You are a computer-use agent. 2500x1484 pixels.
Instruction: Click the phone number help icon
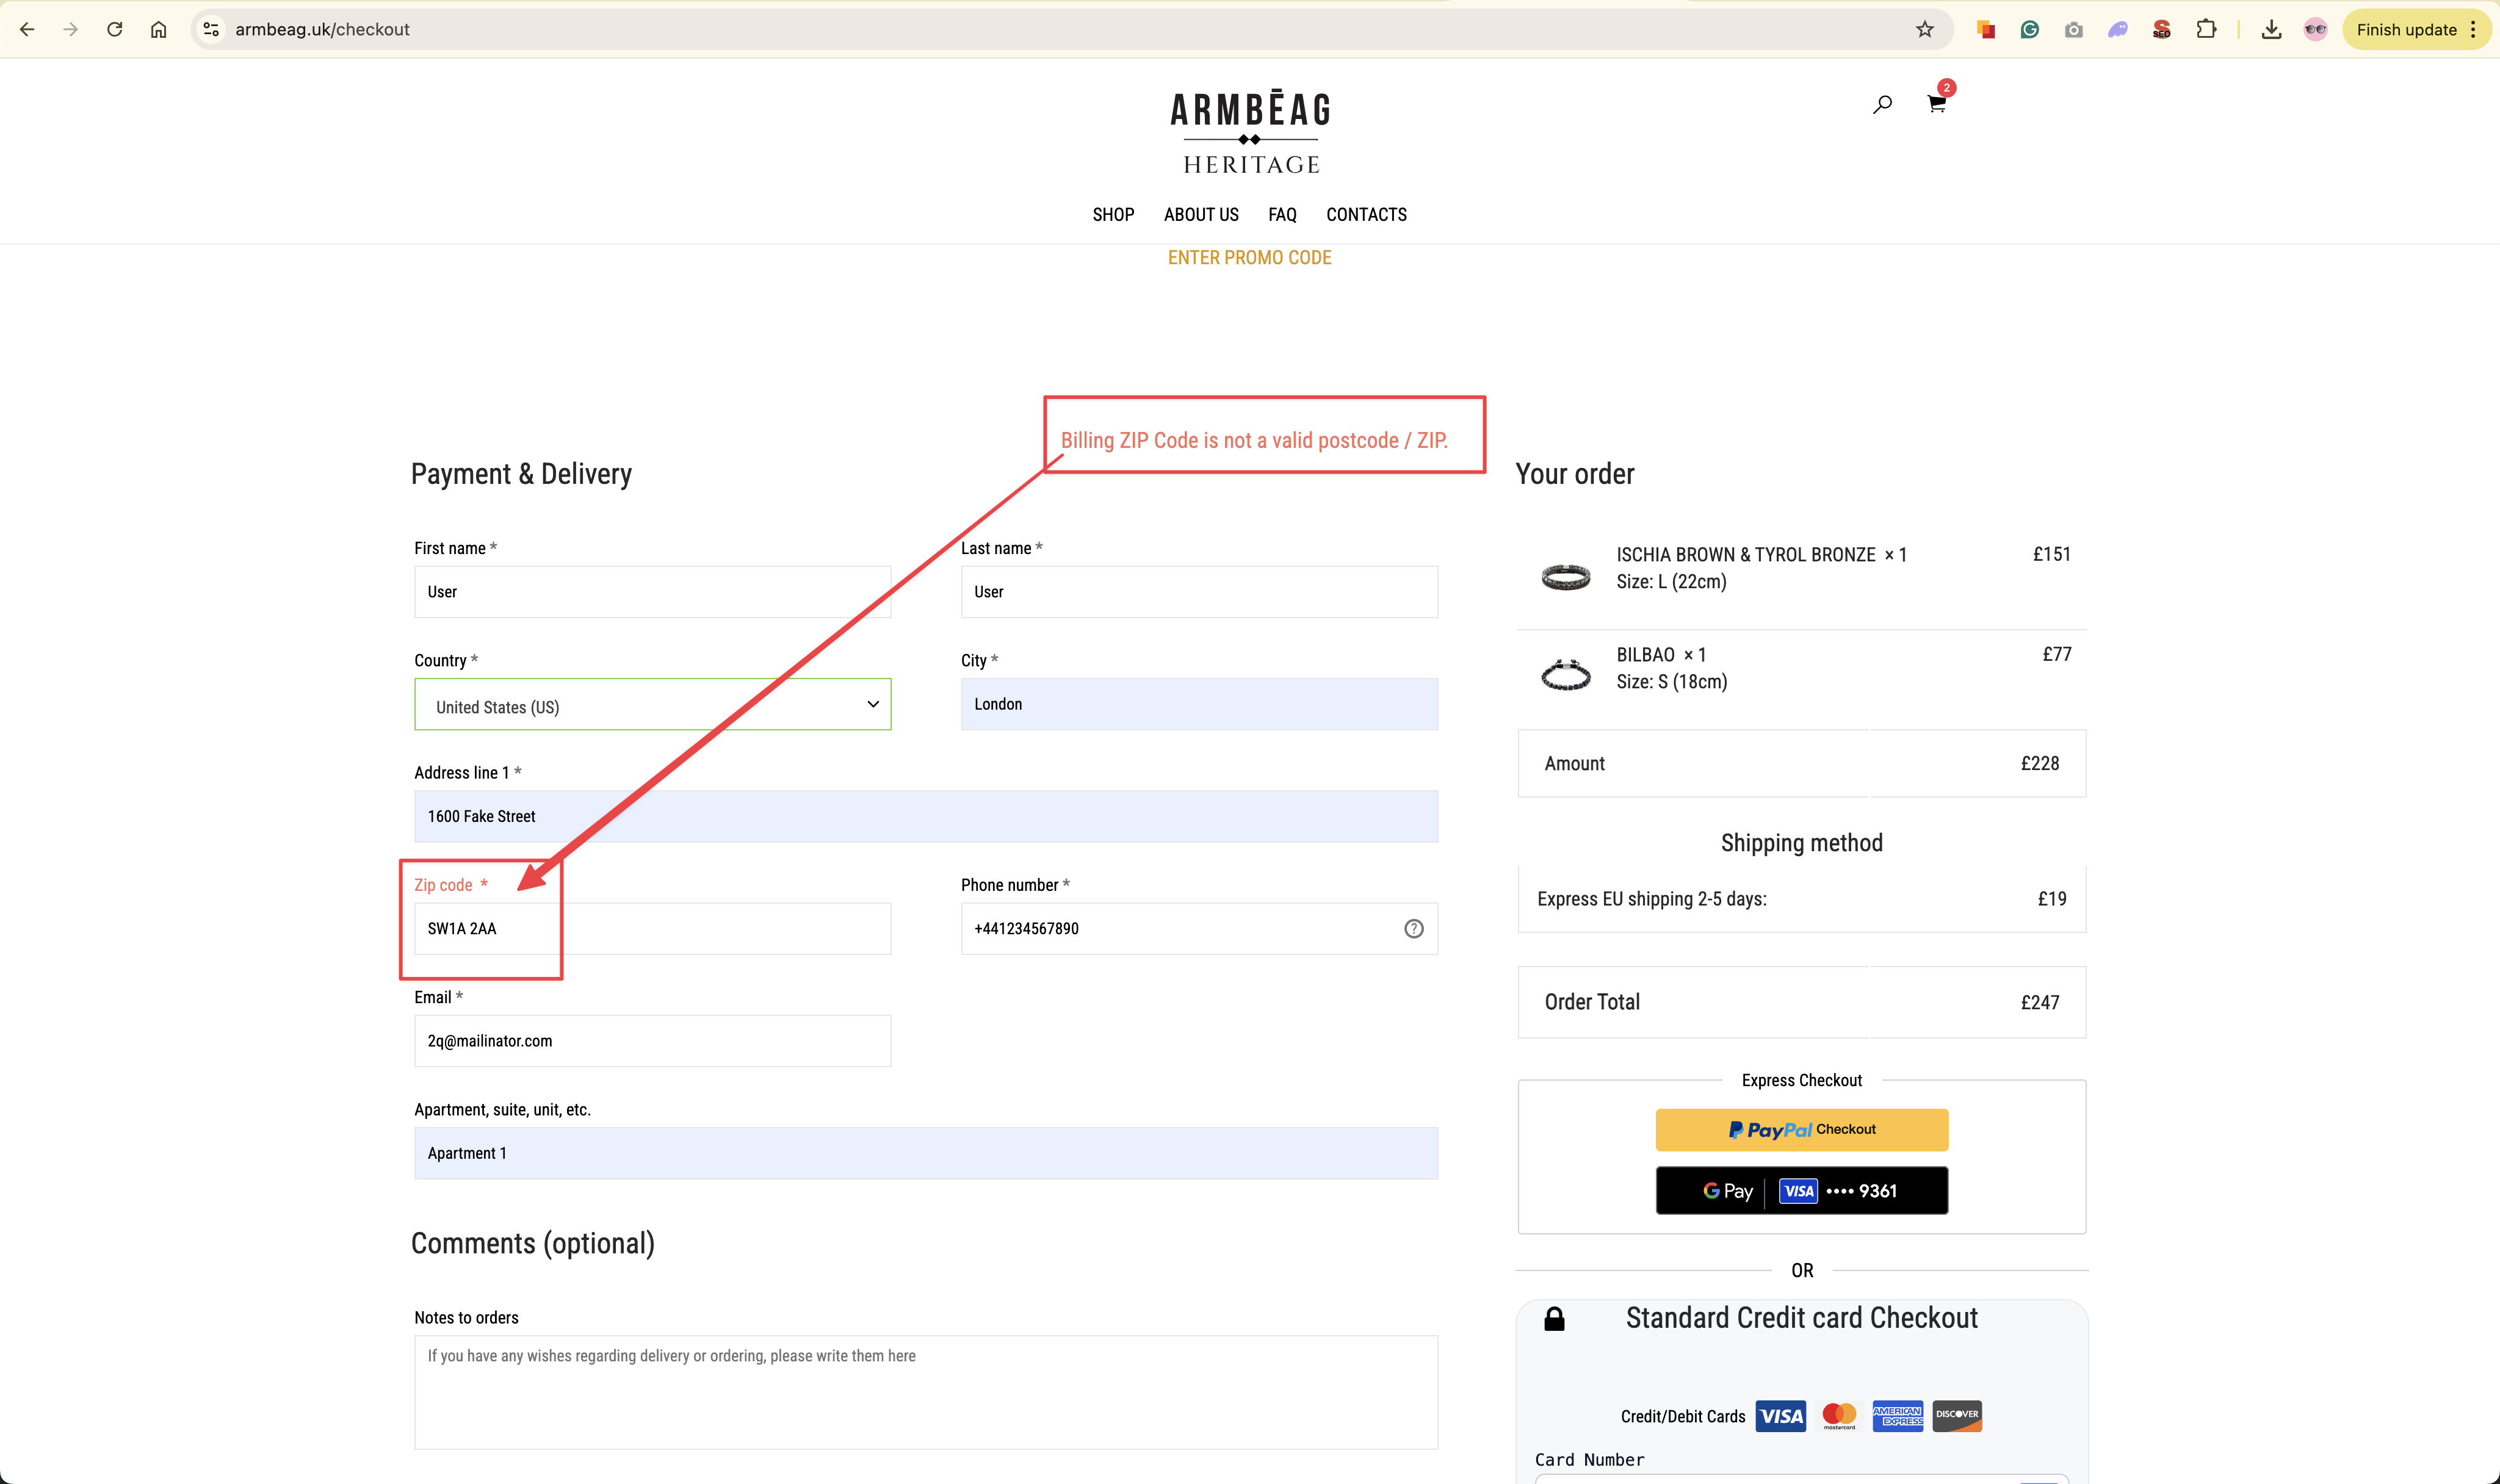tap(1413, 929)
